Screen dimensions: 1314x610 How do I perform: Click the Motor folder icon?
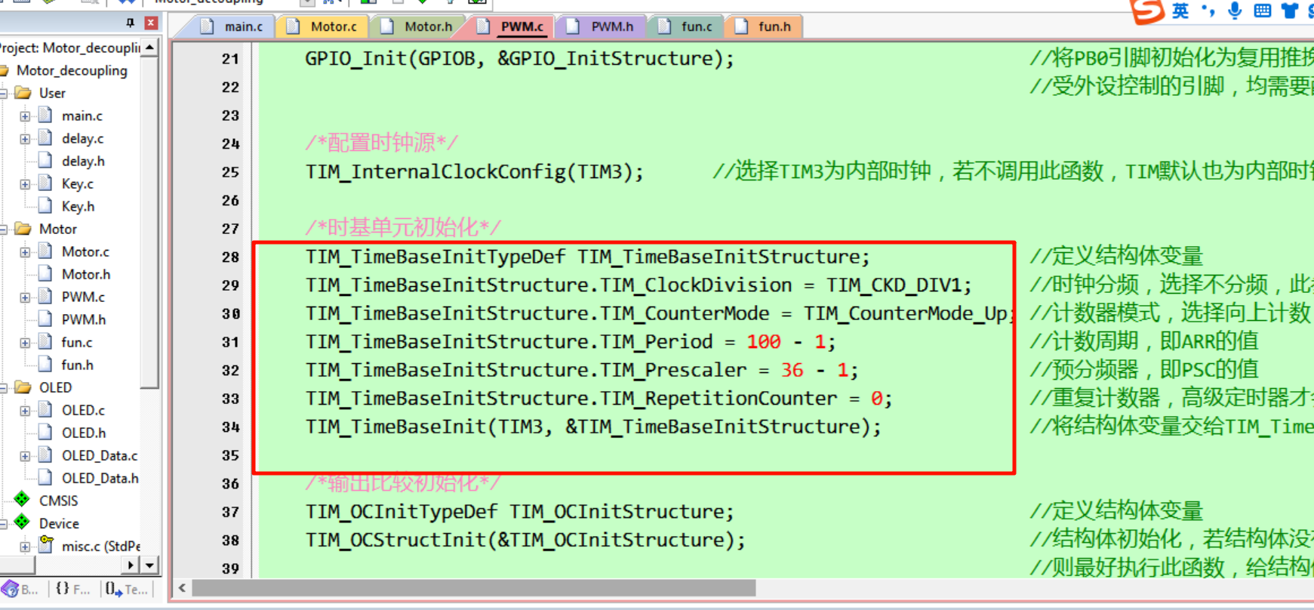(23, 229)
